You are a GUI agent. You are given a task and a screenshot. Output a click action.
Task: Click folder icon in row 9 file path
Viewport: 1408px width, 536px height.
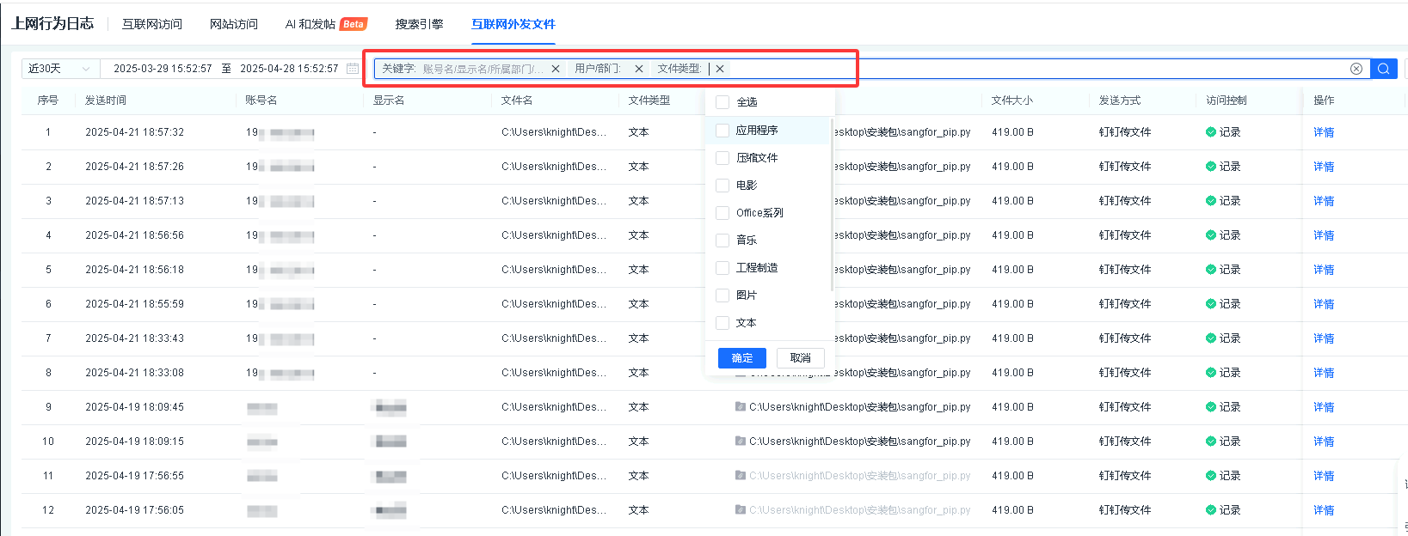pyautogui.click(x=740, y=407)
